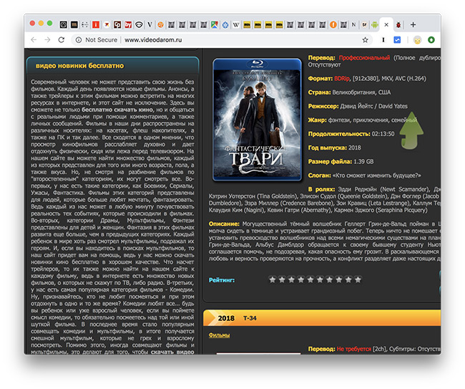Open the "I" extension in the toolbar
This screenshot has width=465, height=389.
(383, 40)
